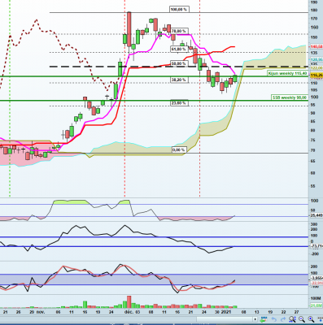Click the tallest red candle at the peak
The height and width of the screenshot is (325, 323).
tap(129, 29)
